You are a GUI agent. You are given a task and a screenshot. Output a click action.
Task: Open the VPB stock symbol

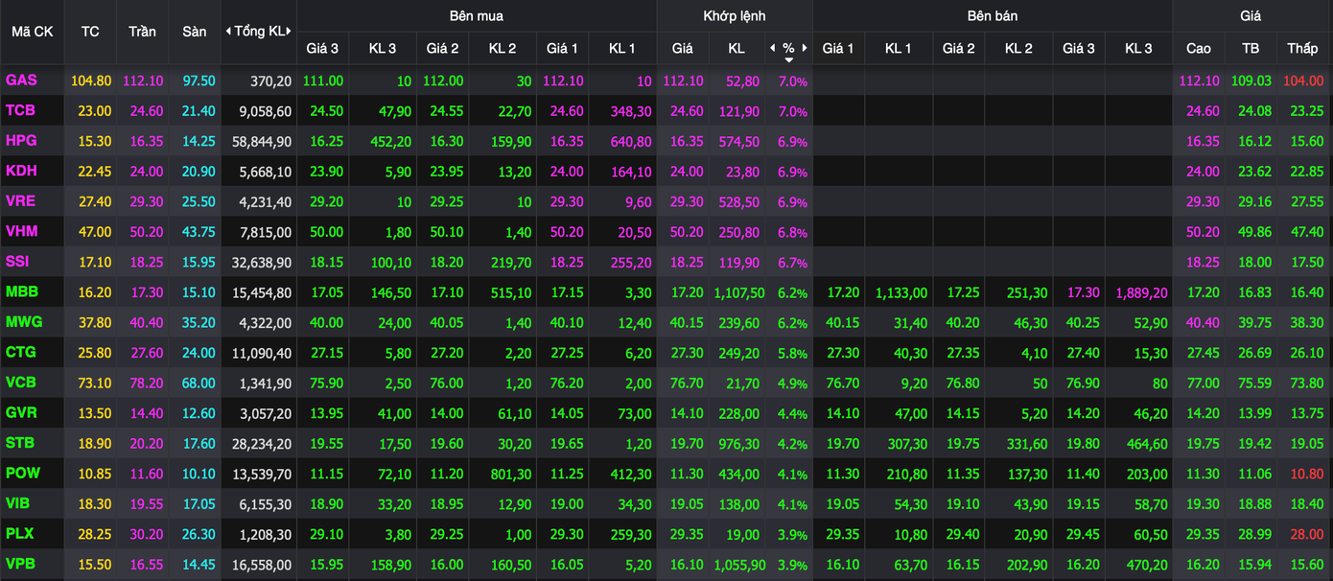[21, 564]
